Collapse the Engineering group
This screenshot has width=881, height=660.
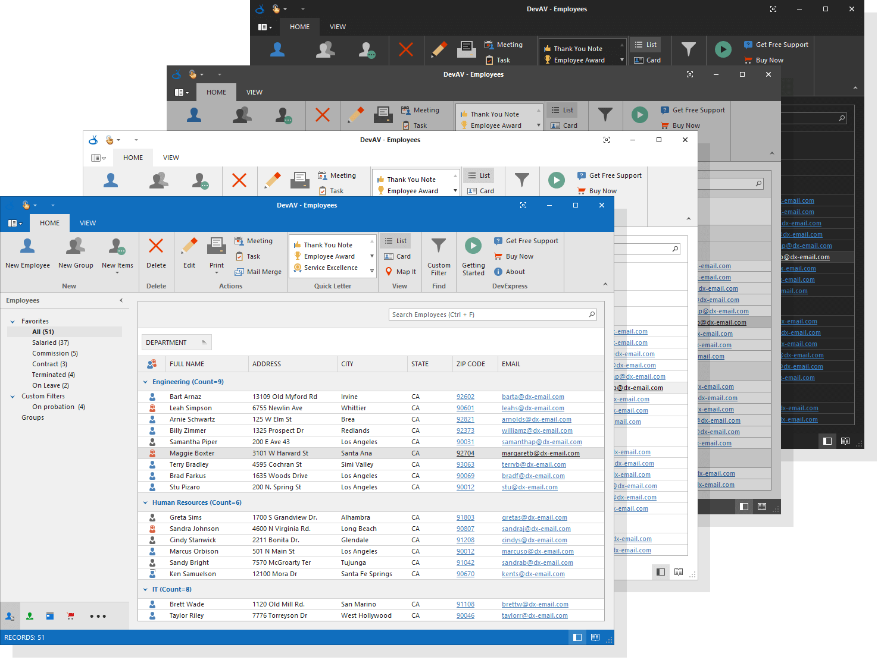pyautogui.click(x=145, y=382)
